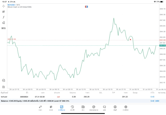Open chart type candlestick settings
Screen dimensions: 166x115
pyautogui.click(x=3, y=12)
